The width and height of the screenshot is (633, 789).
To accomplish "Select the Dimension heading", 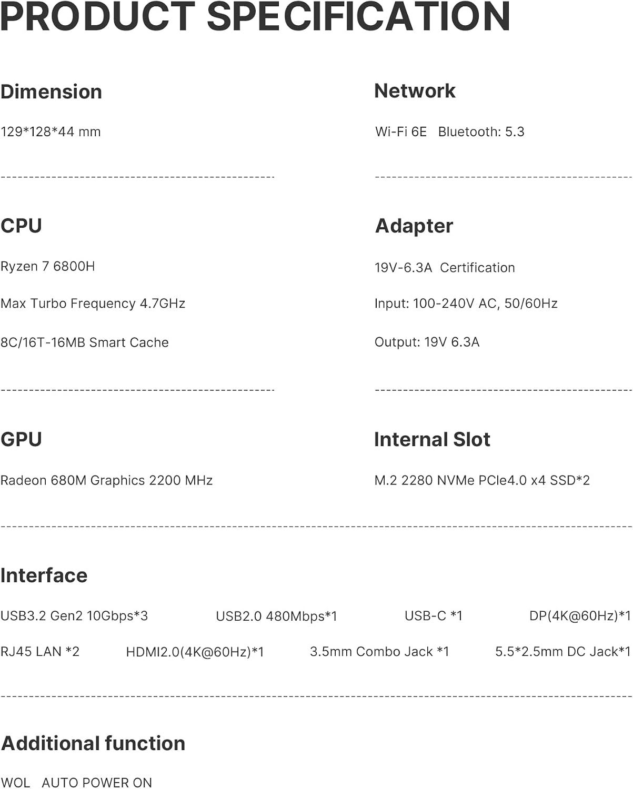I will (x=51, y=92).
